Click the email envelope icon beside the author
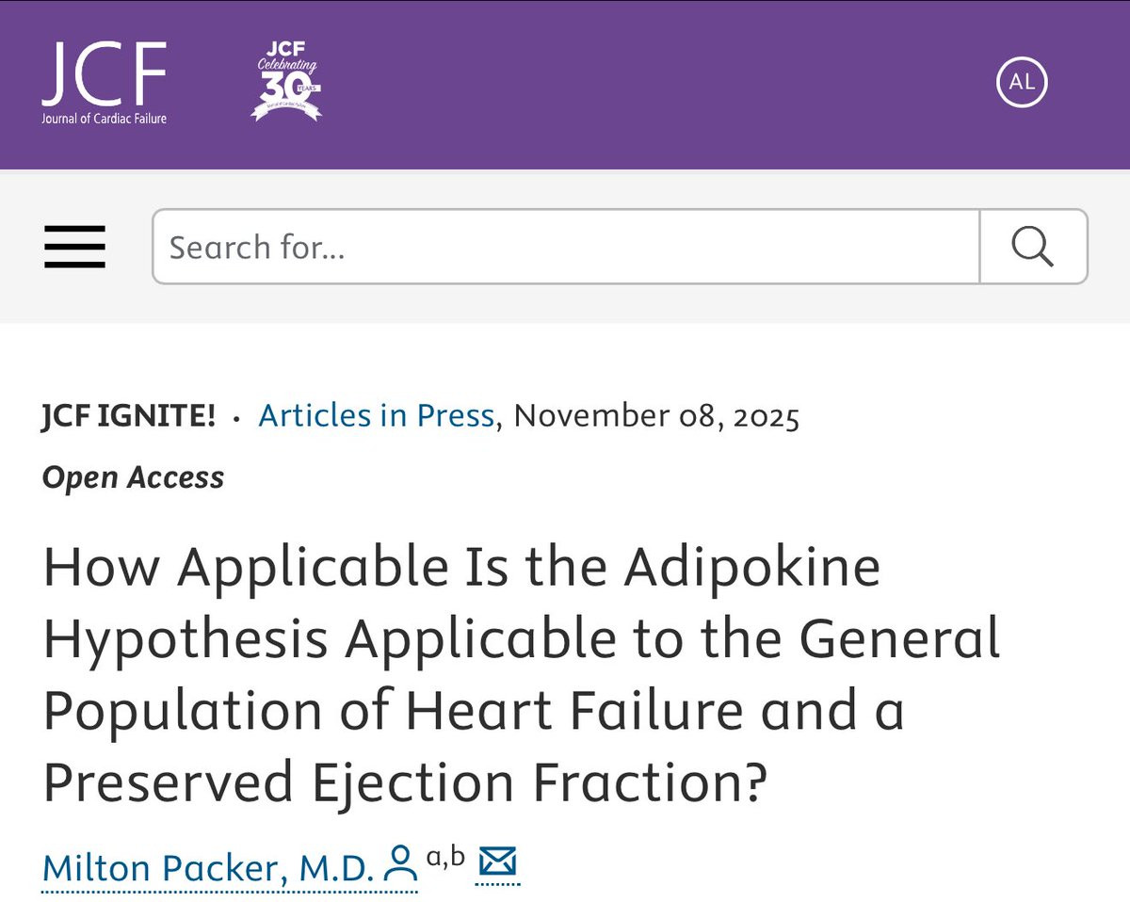1130x902 pixels. 498,863
